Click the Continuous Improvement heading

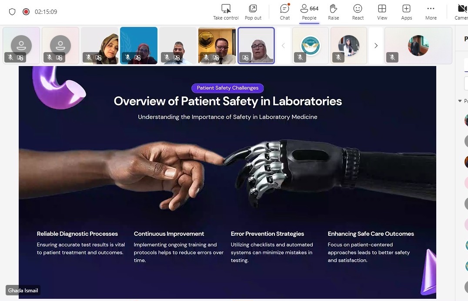point(169,234)
